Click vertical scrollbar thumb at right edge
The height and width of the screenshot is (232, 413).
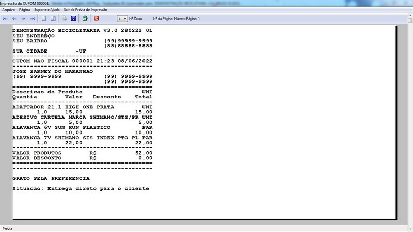click(410, 20)
